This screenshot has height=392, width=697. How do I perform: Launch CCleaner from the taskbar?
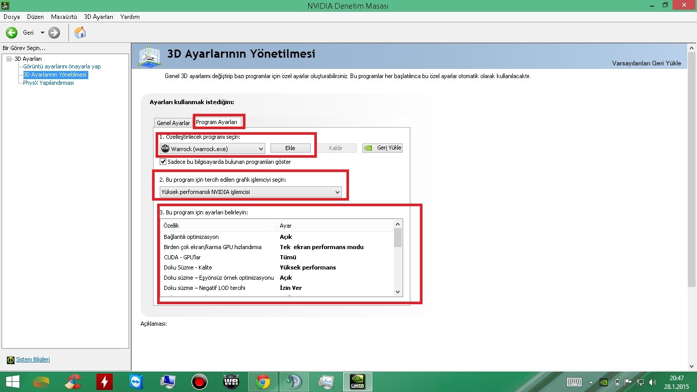point(73,382)
